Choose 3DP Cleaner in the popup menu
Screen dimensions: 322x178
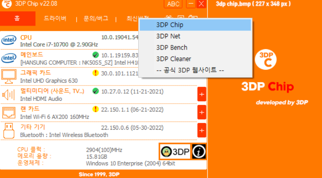pyautogui.click(x=195, y=59)
